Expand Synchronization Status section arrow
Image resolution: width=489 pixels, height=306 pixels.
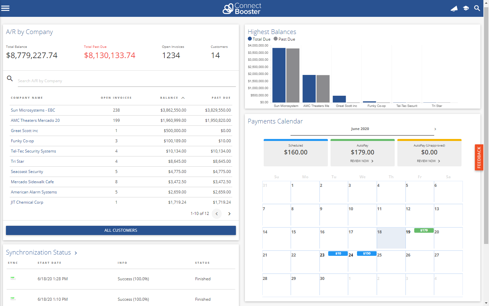pos(76,253)
